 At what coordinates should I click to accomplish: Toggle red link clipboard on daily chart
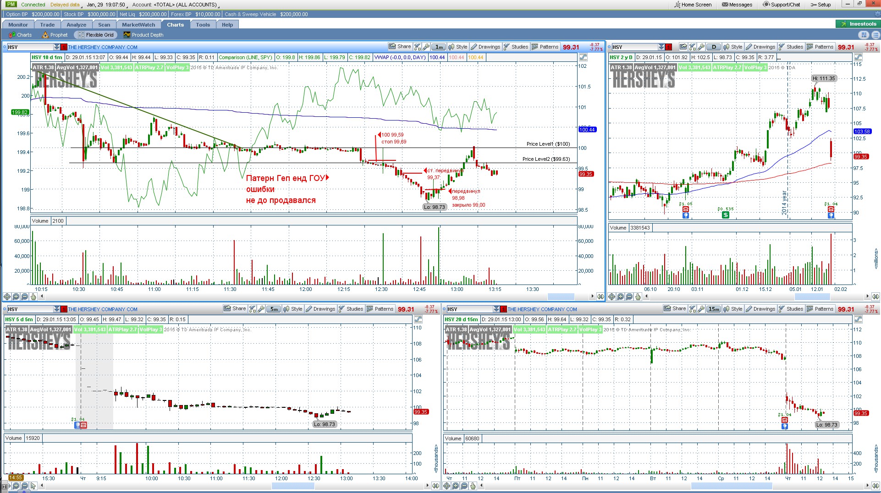pyautogui.click(x=669, y=47)
